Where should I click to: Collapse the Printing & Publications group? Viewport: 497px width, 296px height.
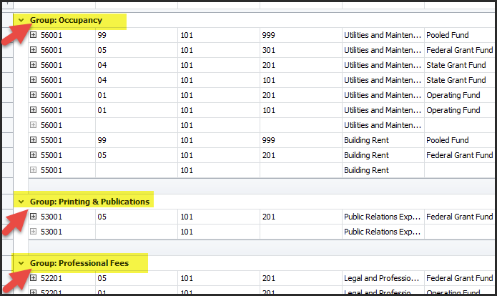pyautogui.click(x=21, y=202)
